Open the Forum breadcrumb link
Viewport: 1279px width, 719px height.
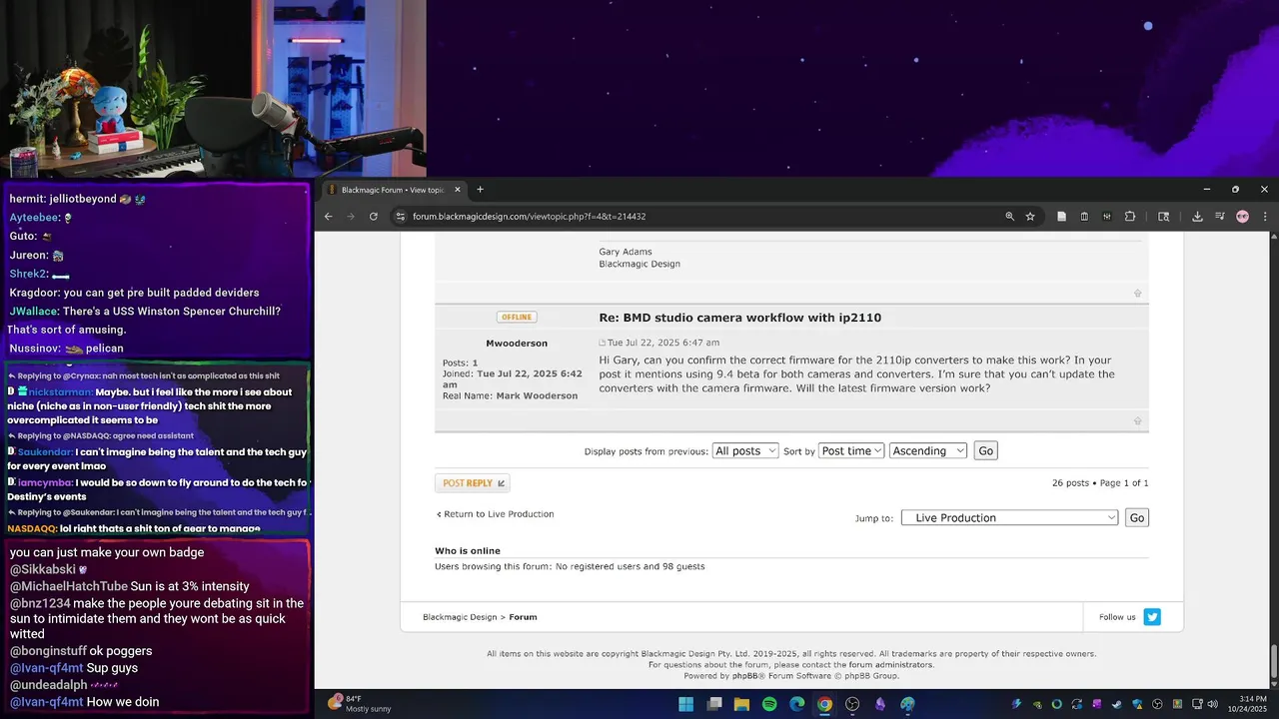click(x=523, y=617)
